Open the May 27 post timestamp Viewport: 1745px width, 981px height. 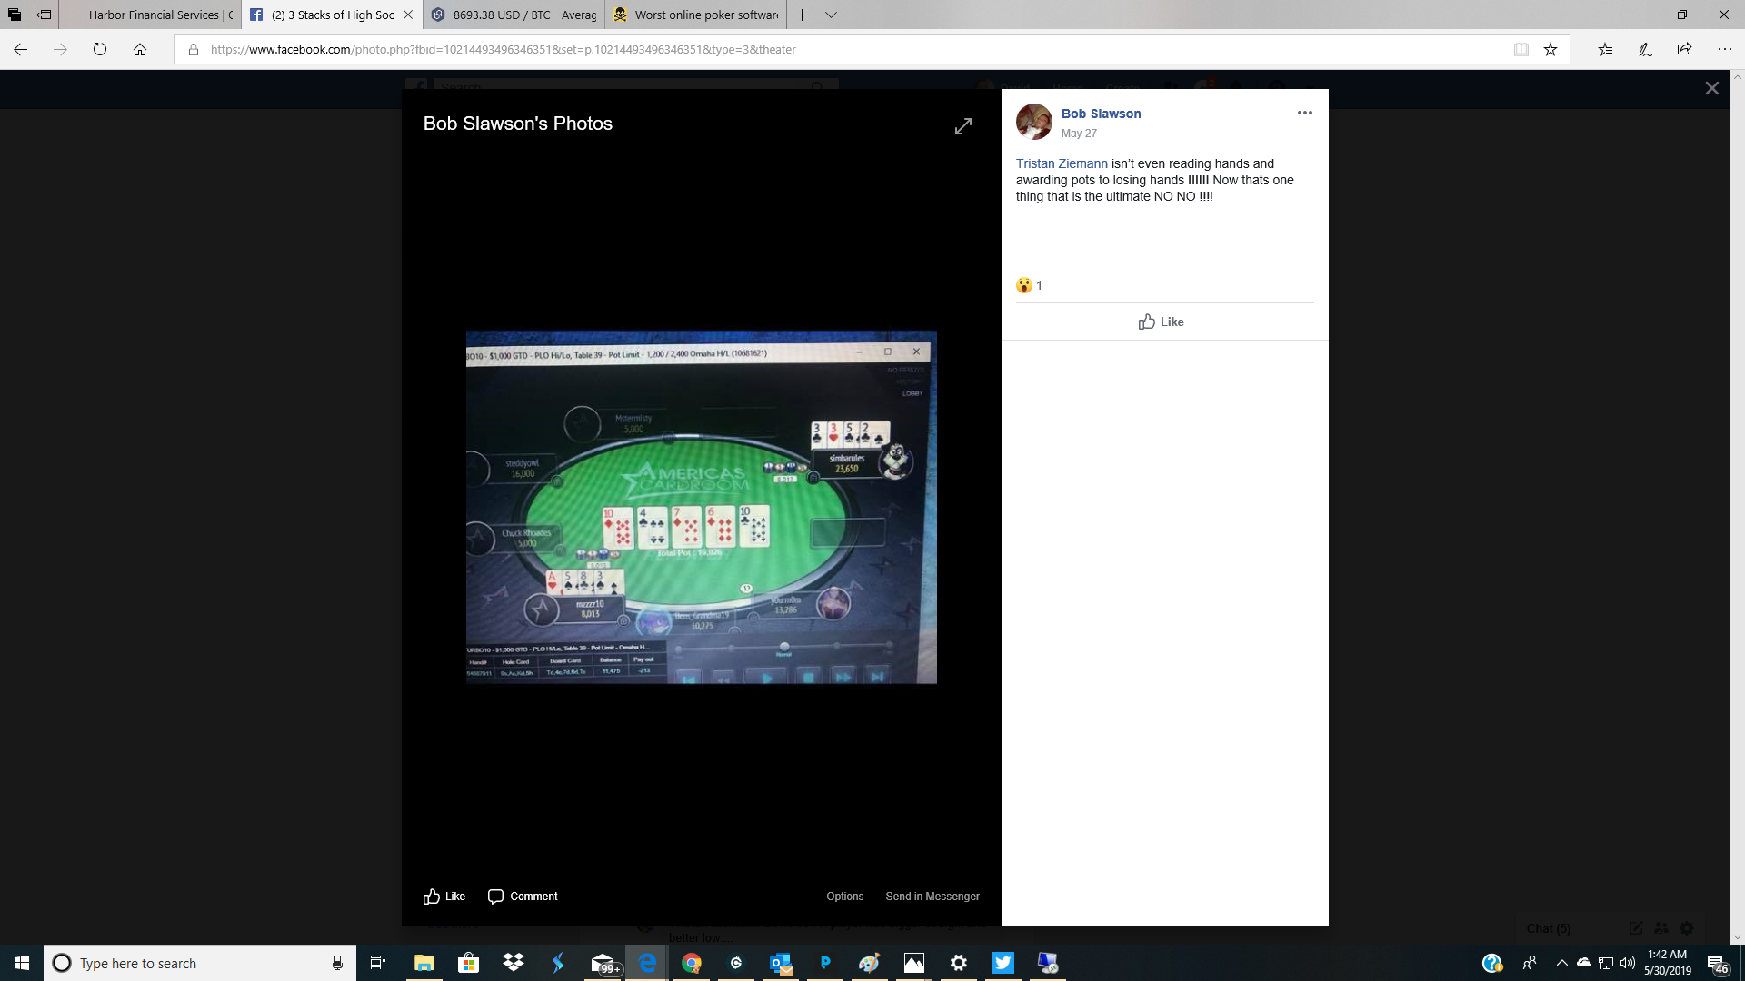1079,134
